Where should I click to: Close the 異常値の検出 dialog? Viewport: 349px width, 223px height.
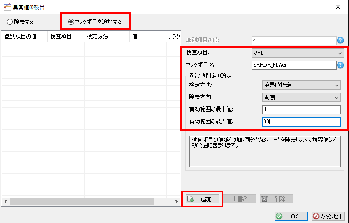338,7
